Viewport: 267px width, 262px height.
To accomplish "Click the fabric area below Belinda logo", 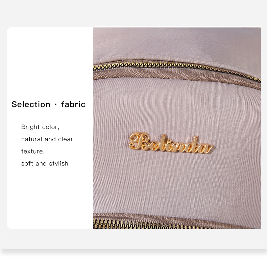I will (x=177, y=183).
